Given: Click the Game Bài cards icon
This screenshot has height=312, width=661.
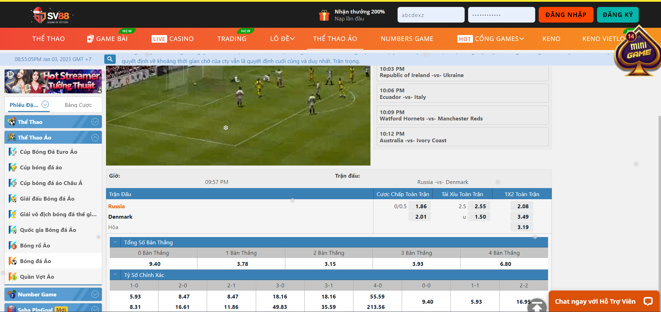Looking at the screenshot, I should pyautogui.click(x=90, y=39).
